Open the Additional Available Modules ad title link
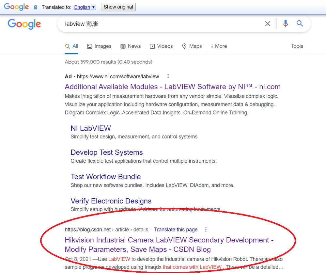 pos(173,87)
